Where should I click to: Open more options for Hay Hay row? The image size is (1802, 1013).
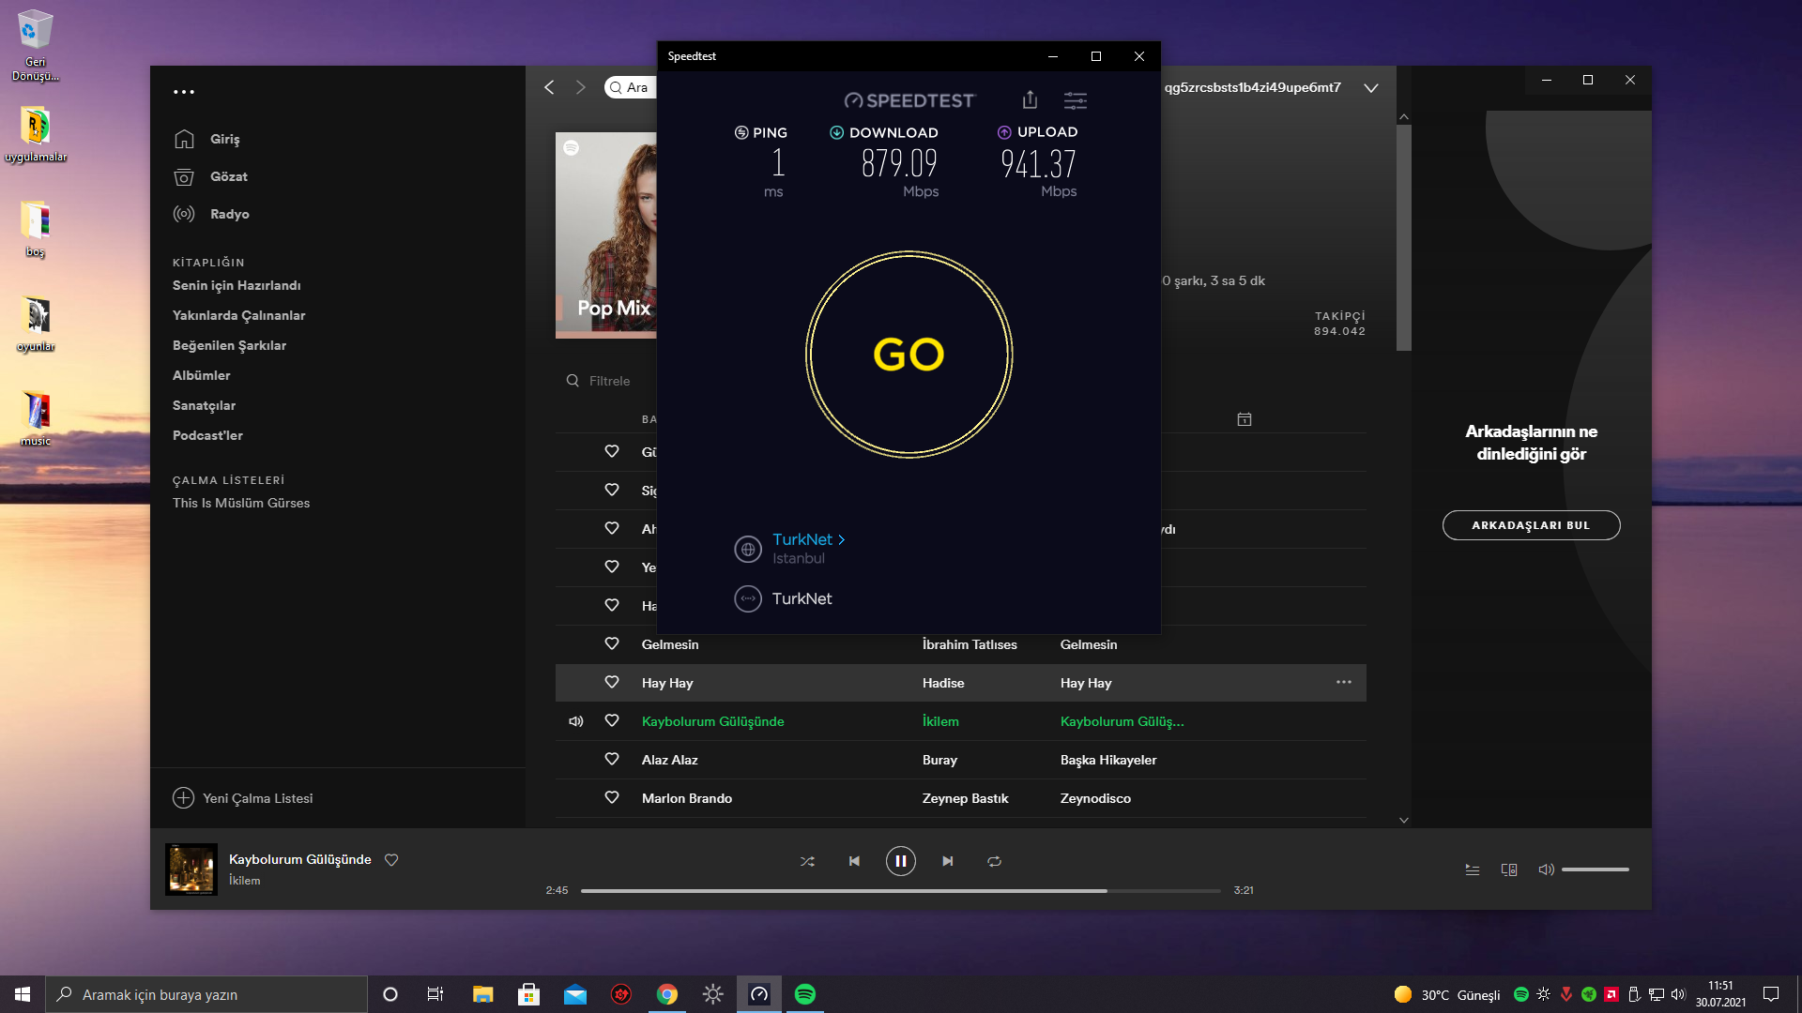(1344, 682)
